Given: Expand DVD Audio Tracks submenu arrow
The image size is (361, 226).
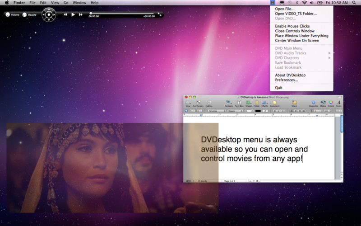Looking at the screenshot, I should [329, 53].
